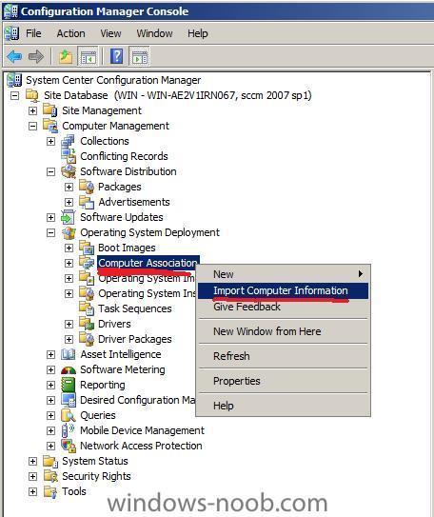The image size is (434, 517).
Task: Choose Import Computer Information in context menu
Action: (x=283, y=290)
